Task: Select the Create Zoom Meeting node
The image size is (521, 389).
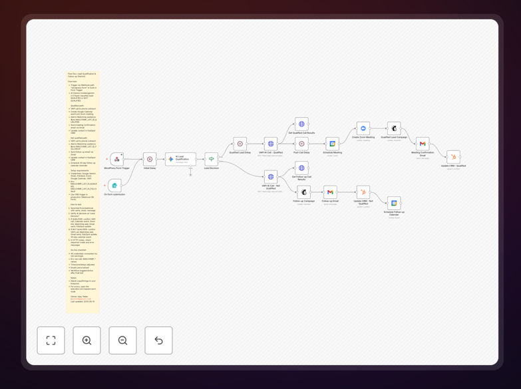Action: pos(363,128)
